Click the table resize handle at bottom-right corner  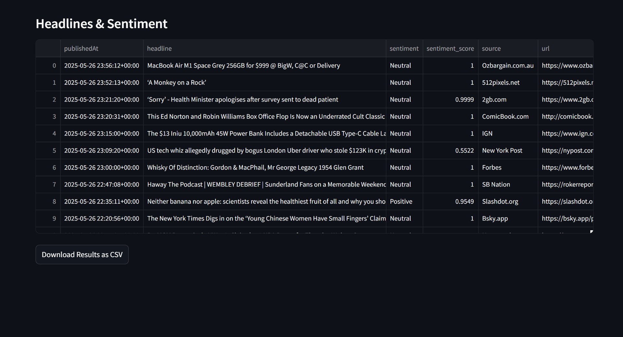click(592, 232)
